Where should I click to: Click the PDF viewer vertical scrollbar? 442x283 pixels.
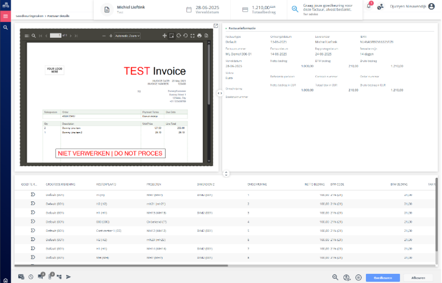pos(209,74)
